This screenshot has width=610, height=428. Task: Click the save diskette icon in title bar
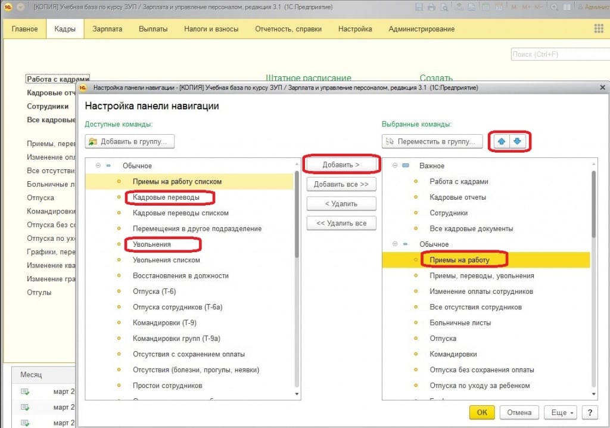[419, 7]
